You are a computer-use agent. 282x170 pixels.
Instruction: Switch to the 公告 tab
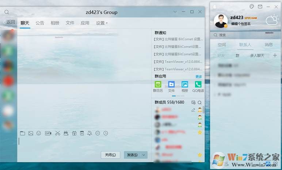pyautogui.click(x=40, y=23)
